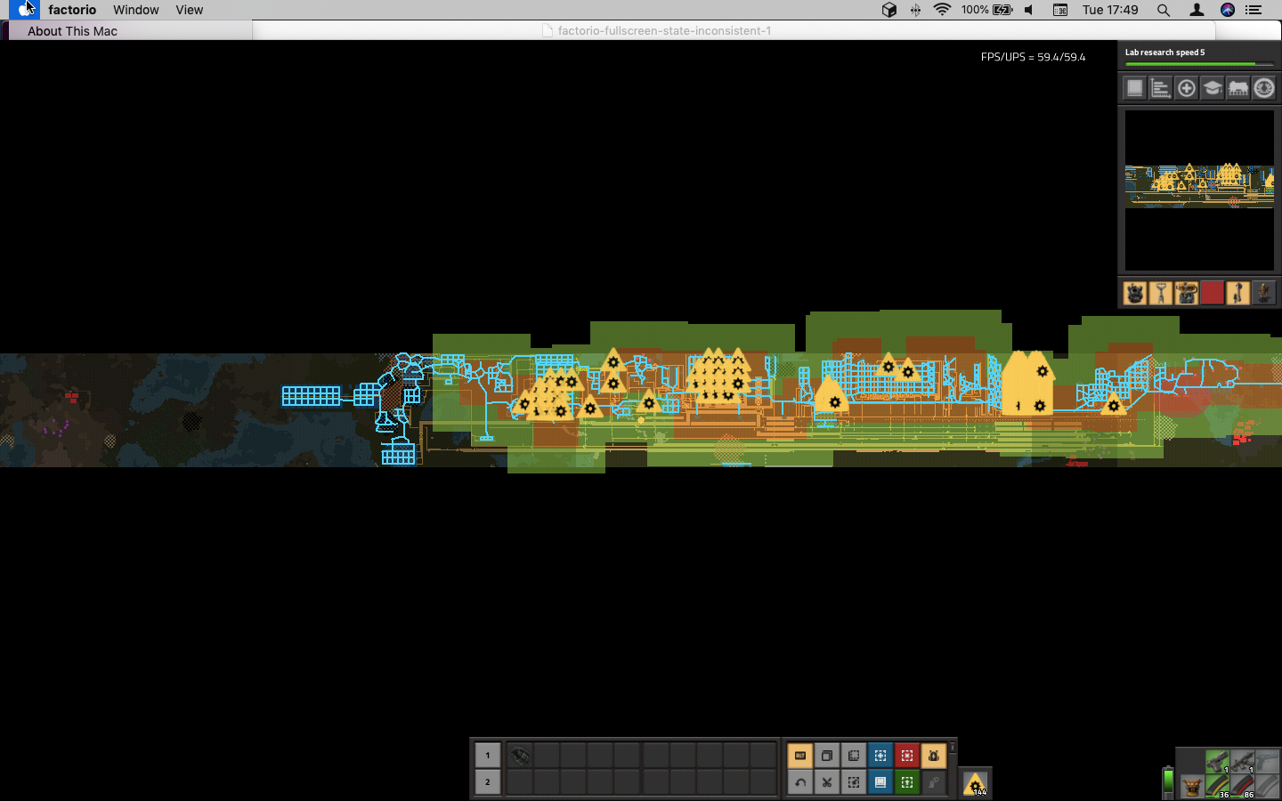Toggle the third minimap filter (machine icon)
The width and height of the screenshot is (1282, 801).
click(x=1187, y=293)
